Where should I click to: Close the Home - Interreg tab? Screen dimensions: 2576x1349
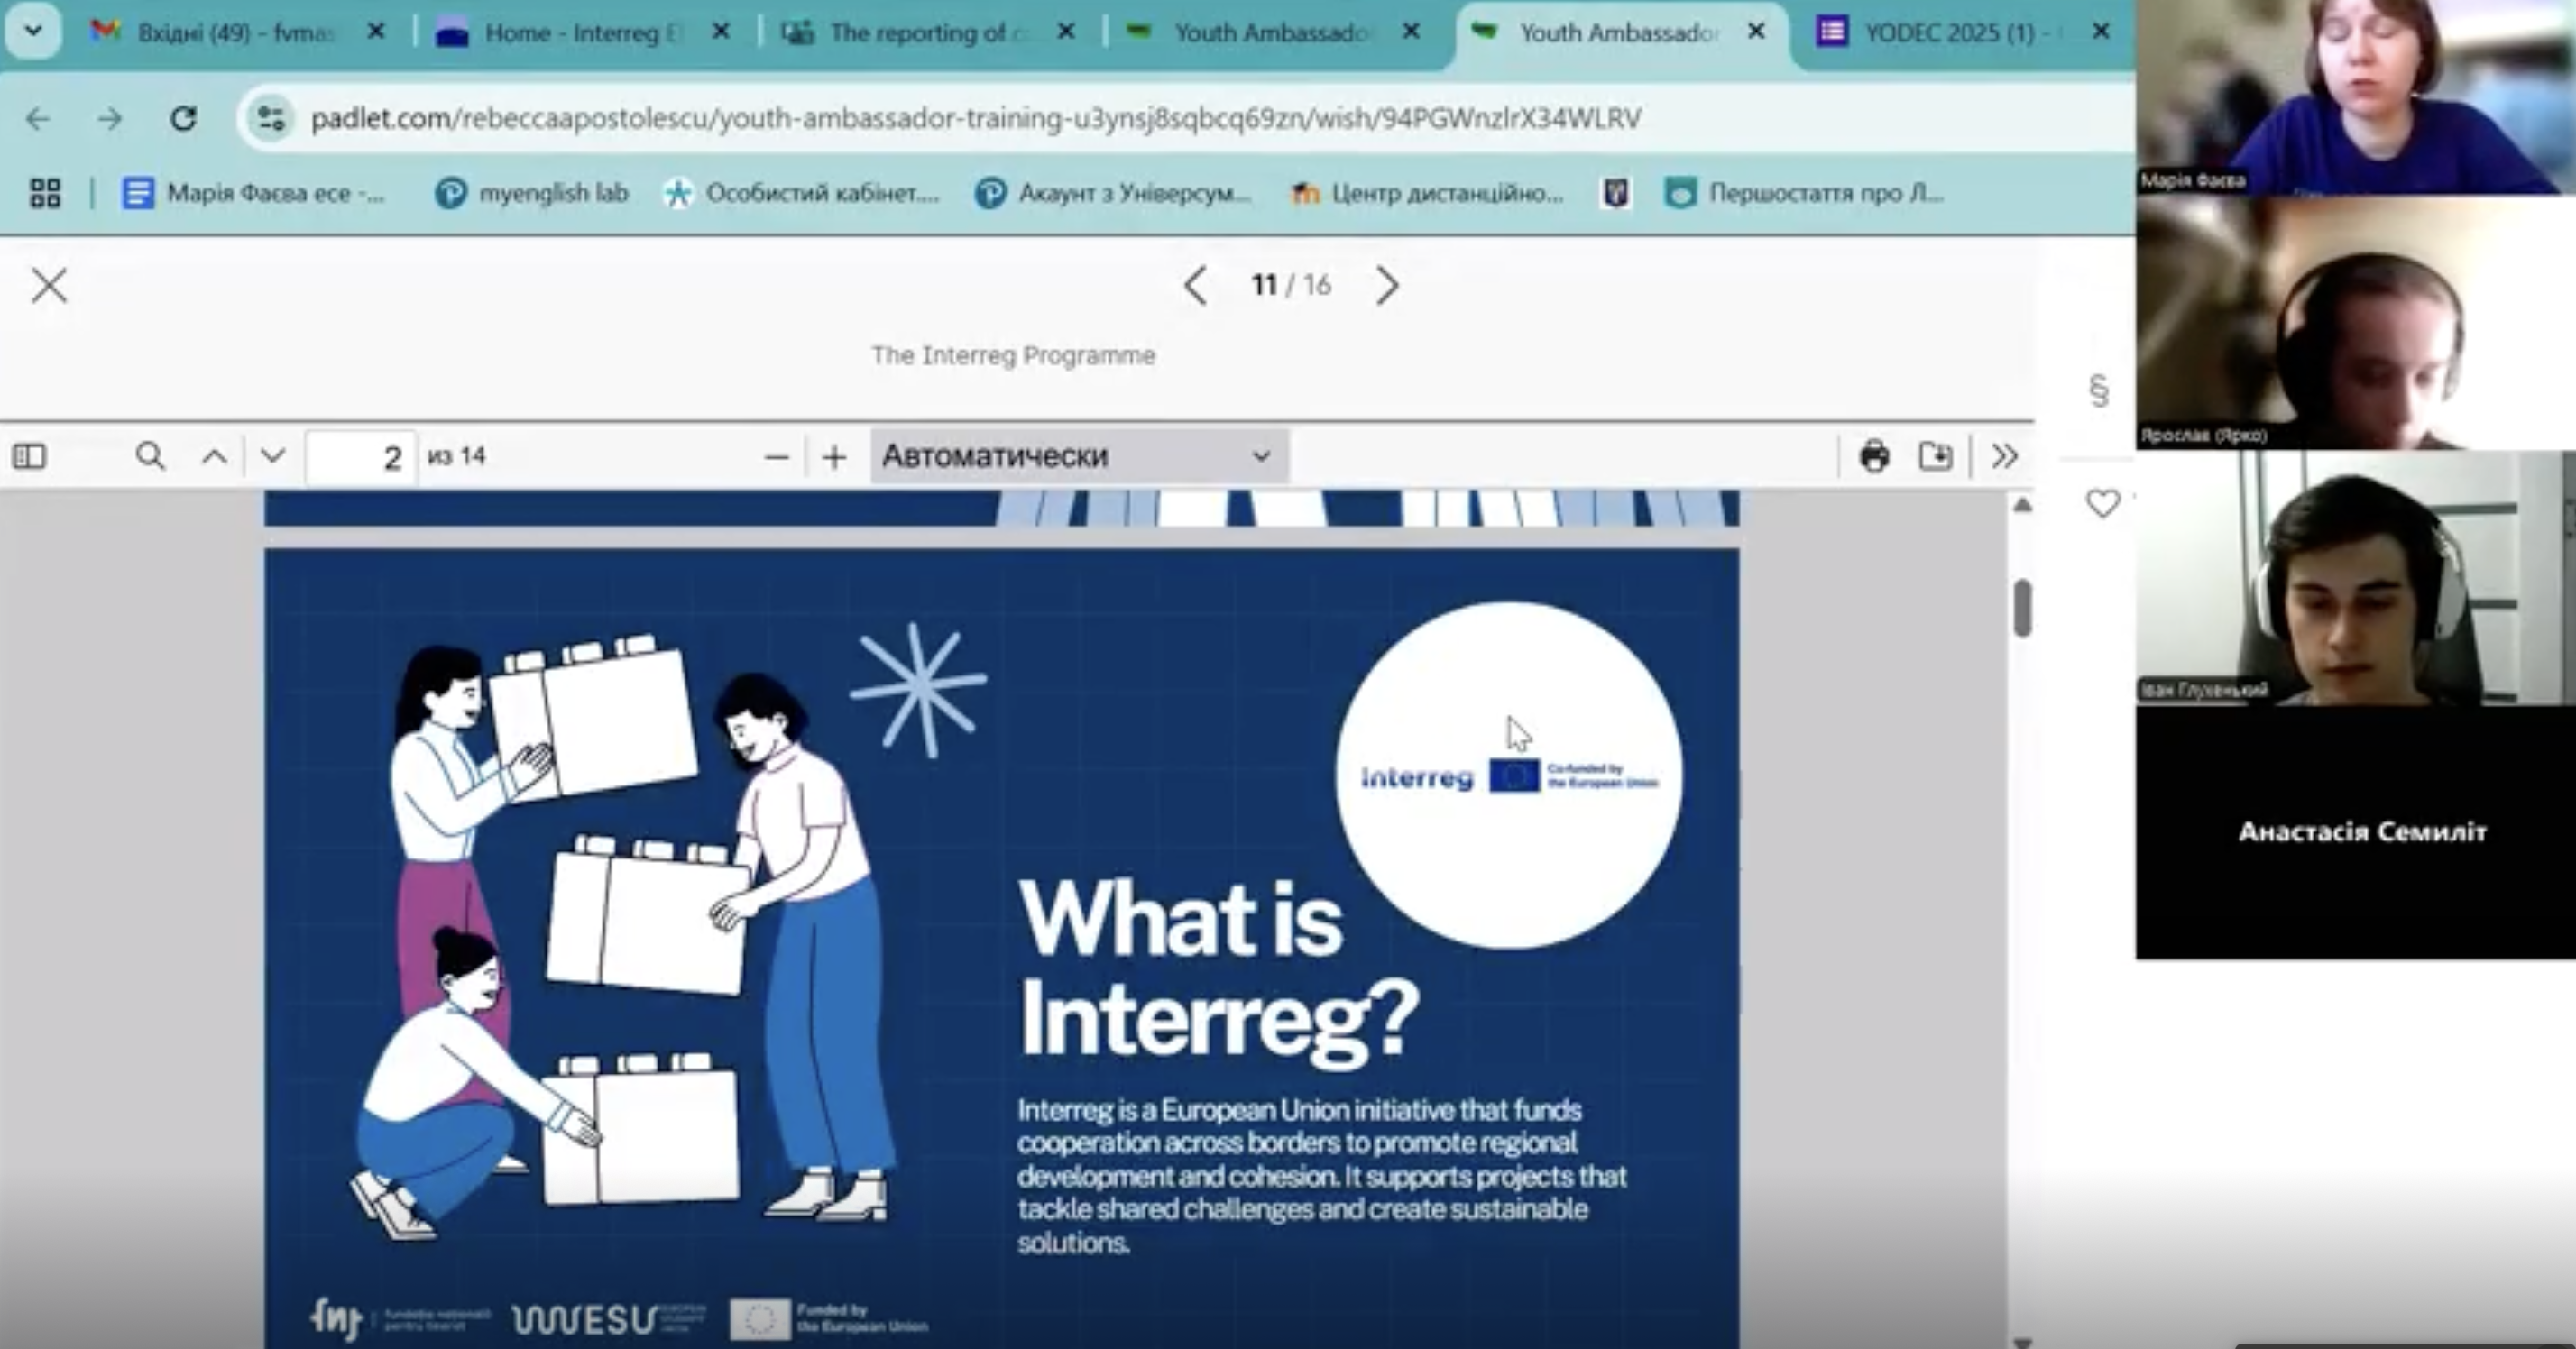(x=720, y=32)
